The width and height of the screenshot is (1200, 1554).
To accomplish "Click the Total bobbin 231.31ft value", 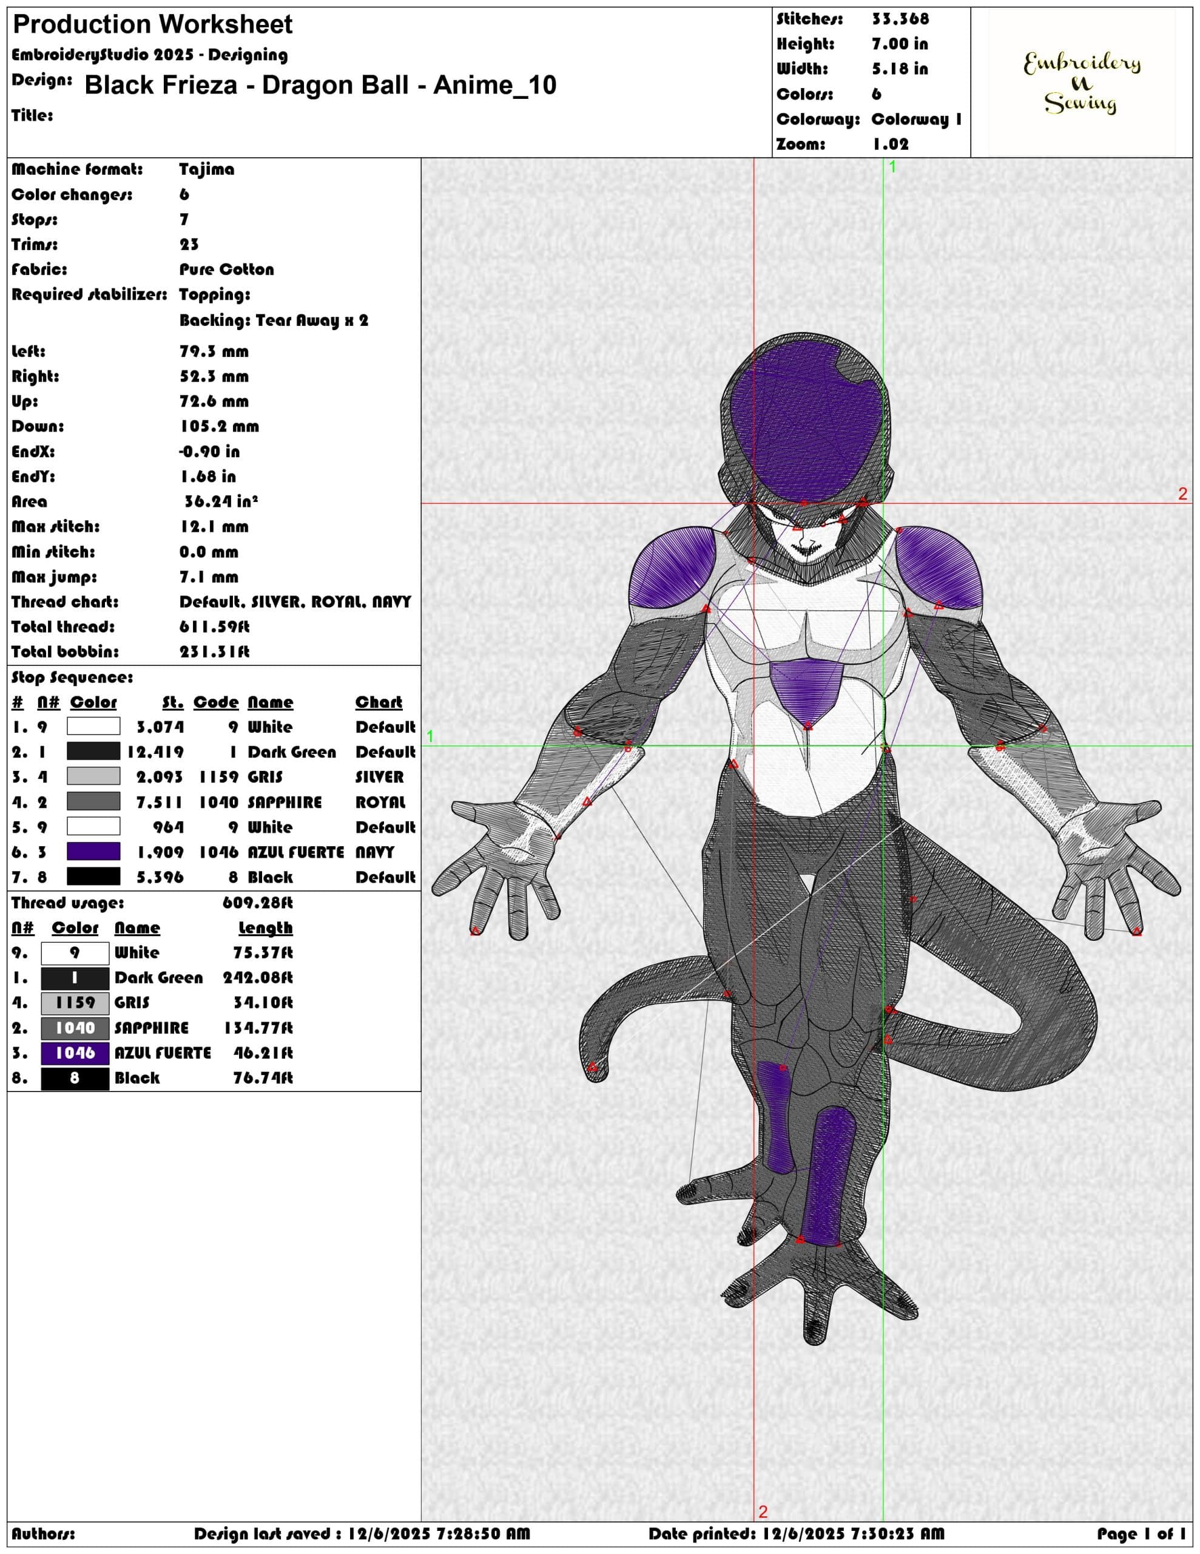I will pos(214,652).
